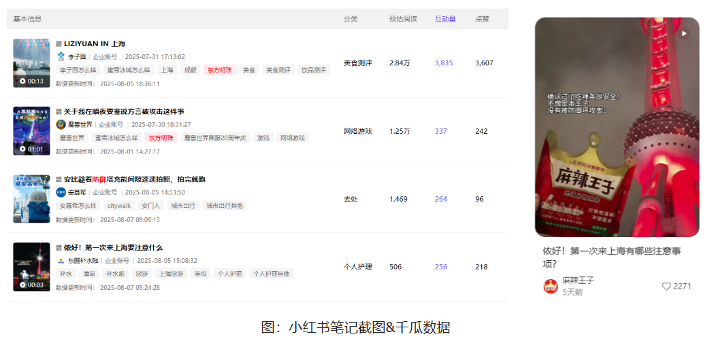This screenshot has width=712, height=345.
Task: Click the 5天前 posting time
Action: coord(572,292)
